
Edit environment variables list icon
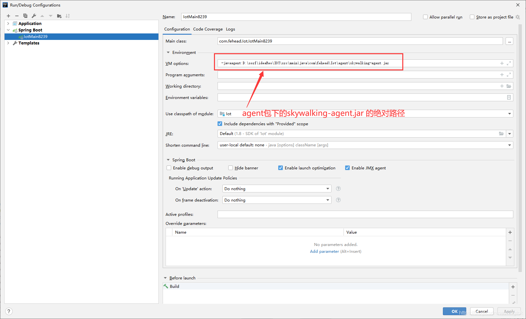pos(509,97)
